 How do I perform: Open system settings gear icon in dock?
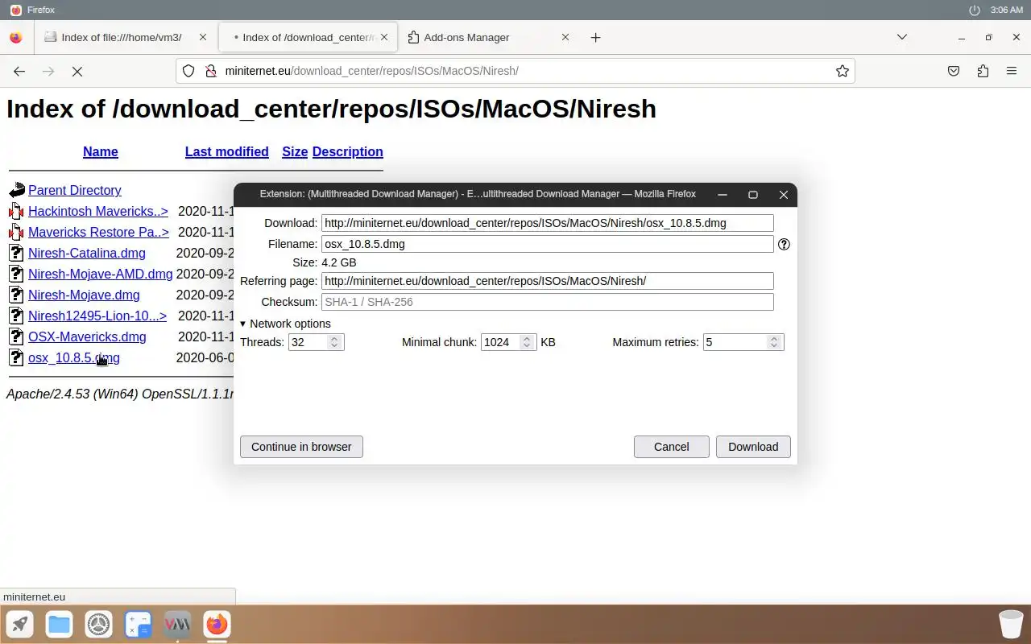pyautogui.click(x=98, y=625)
